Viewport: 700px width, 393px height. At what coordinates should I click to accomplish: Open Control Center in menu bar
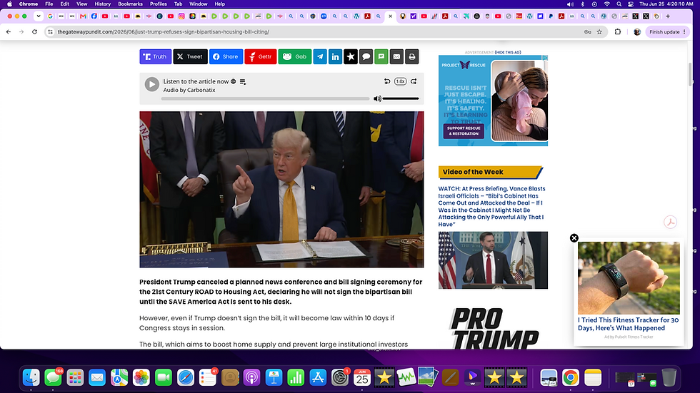(630, 4)
